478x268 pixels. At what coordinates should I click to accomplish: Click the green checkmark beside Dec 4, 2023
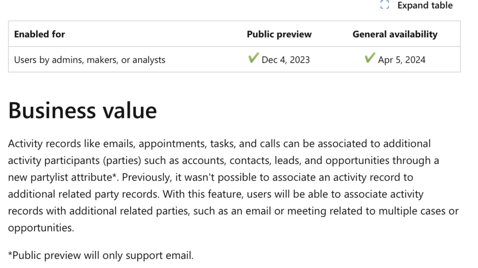coord(253,57)
